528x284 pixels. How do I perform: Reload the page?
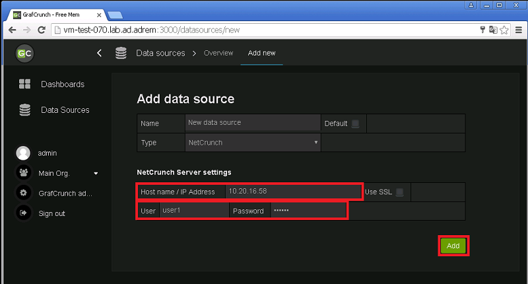point(42,30)
